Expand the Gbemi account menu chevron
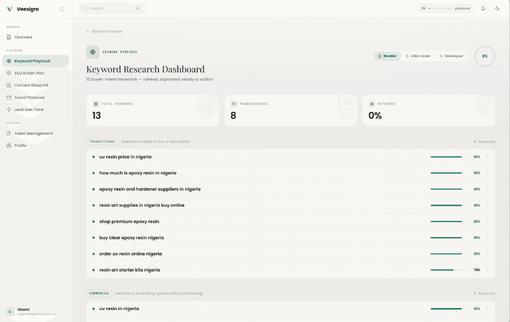Viewport: 510px width, 322px height. tap(64, 312)
